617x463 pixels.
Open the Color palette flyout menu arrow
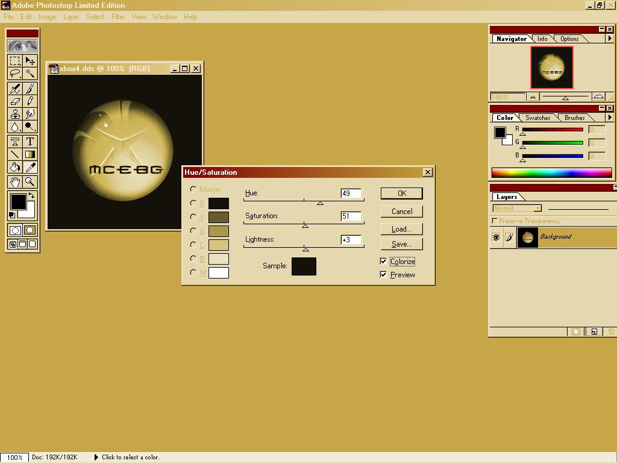[609, 118]
